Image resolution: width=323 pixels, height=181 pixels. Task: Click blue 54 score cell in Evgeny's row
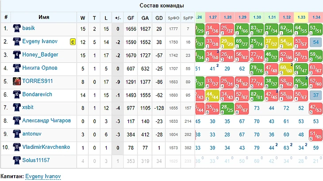pyautogui.click(x=315, y=42)
